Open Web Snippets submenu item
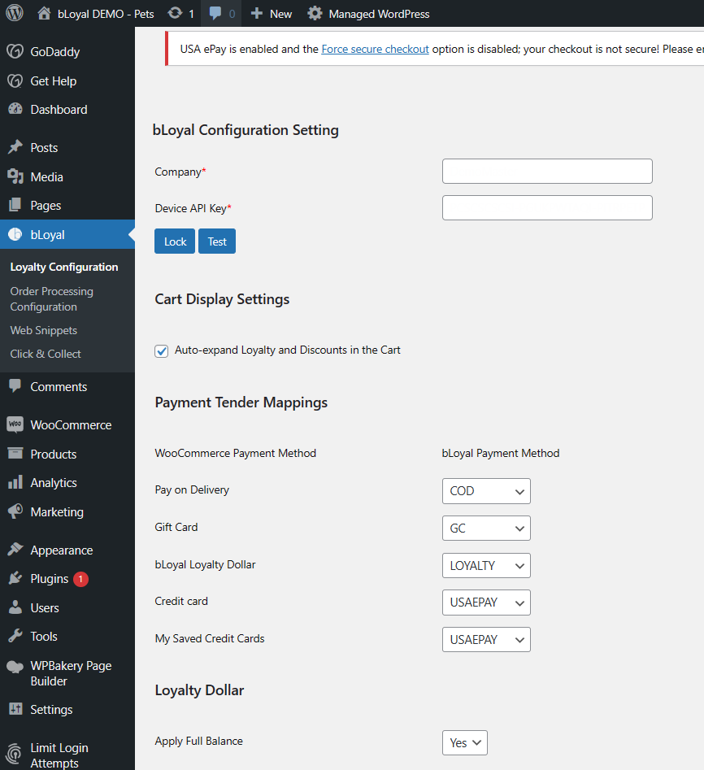Image resolution: width=704 pixels, height=770 pixels. pyautogui.click(x=44, y=330)
